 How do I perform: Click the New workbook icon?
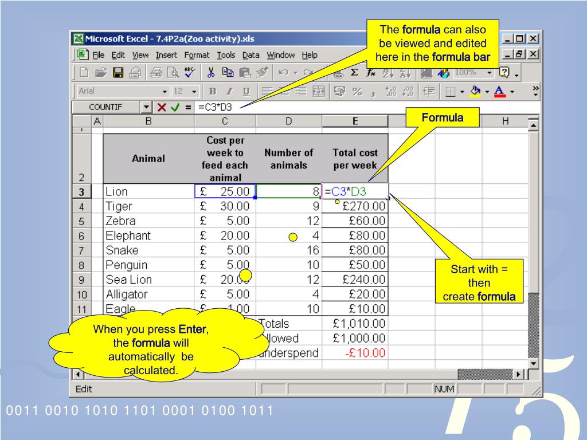tap(84, 73)
